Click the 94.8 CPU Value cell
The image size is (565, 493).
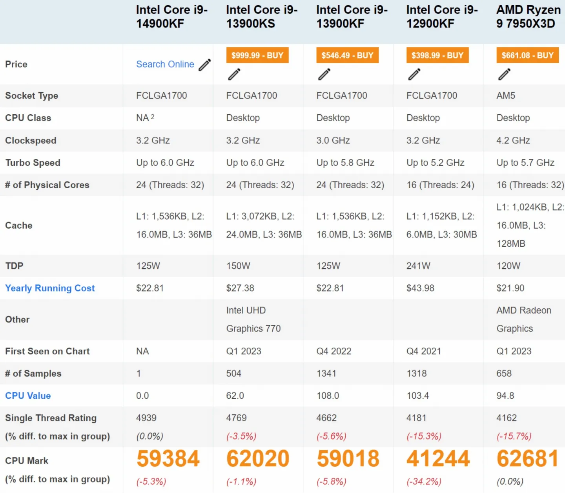pos(505,396)
